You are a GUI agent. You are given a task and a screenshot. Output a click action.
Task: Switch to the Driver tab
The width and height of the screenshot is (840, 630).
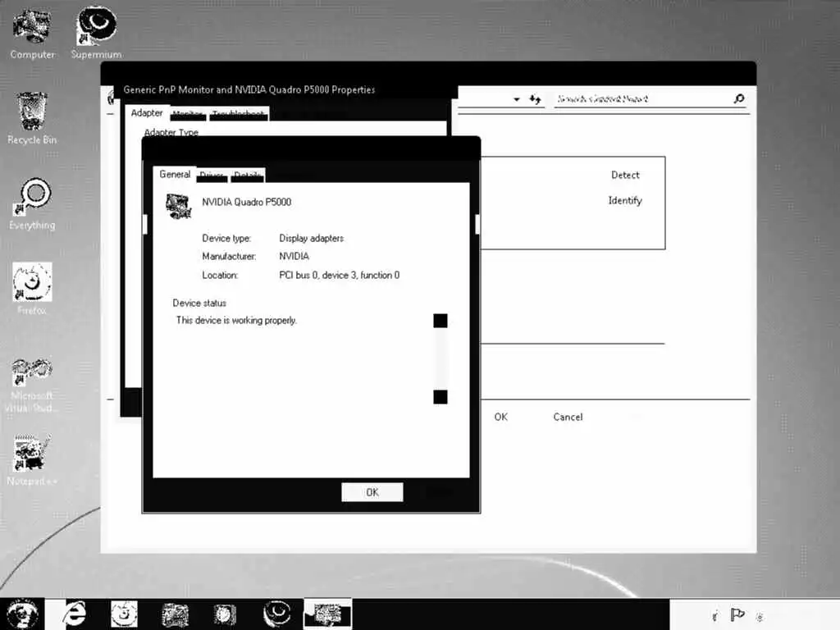212,176
